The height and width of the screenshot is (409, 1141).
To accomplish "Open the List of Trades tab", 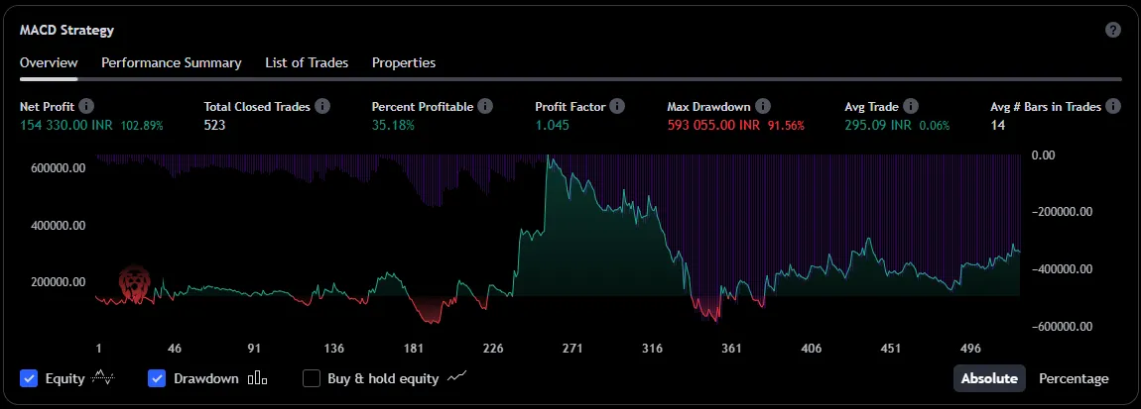I will click(x=307, y=62).
